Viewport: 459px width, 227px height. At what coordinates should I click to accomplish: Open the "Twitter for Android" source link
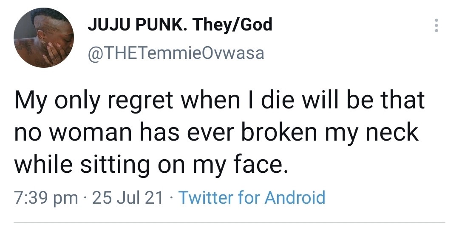252,198
